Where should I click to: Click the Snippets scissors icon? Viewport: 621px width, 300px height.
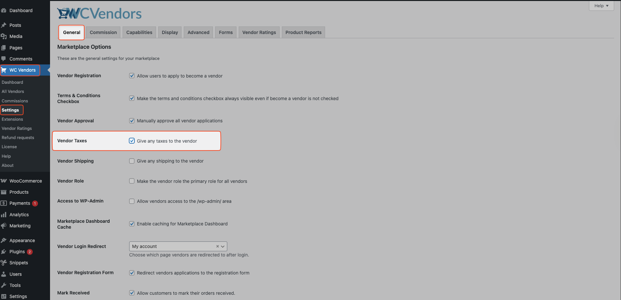click(4, 263)
